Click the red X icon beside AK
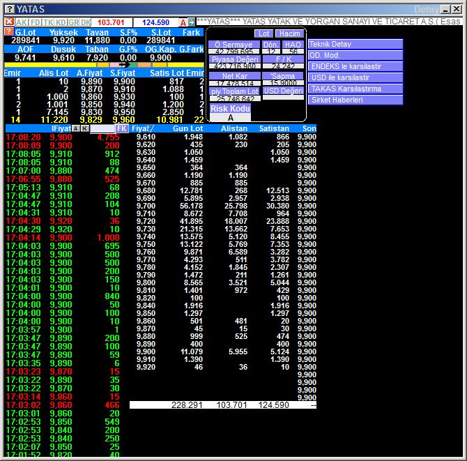The width and height of the screenshot is (467, 461). coord(9,22)
